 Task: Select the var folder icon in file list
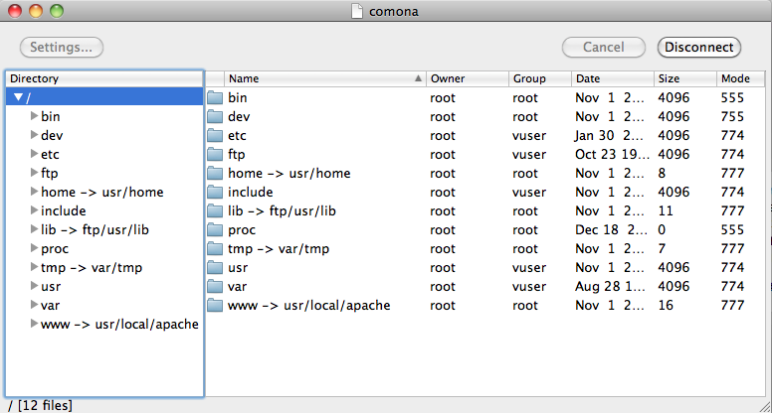215,286
